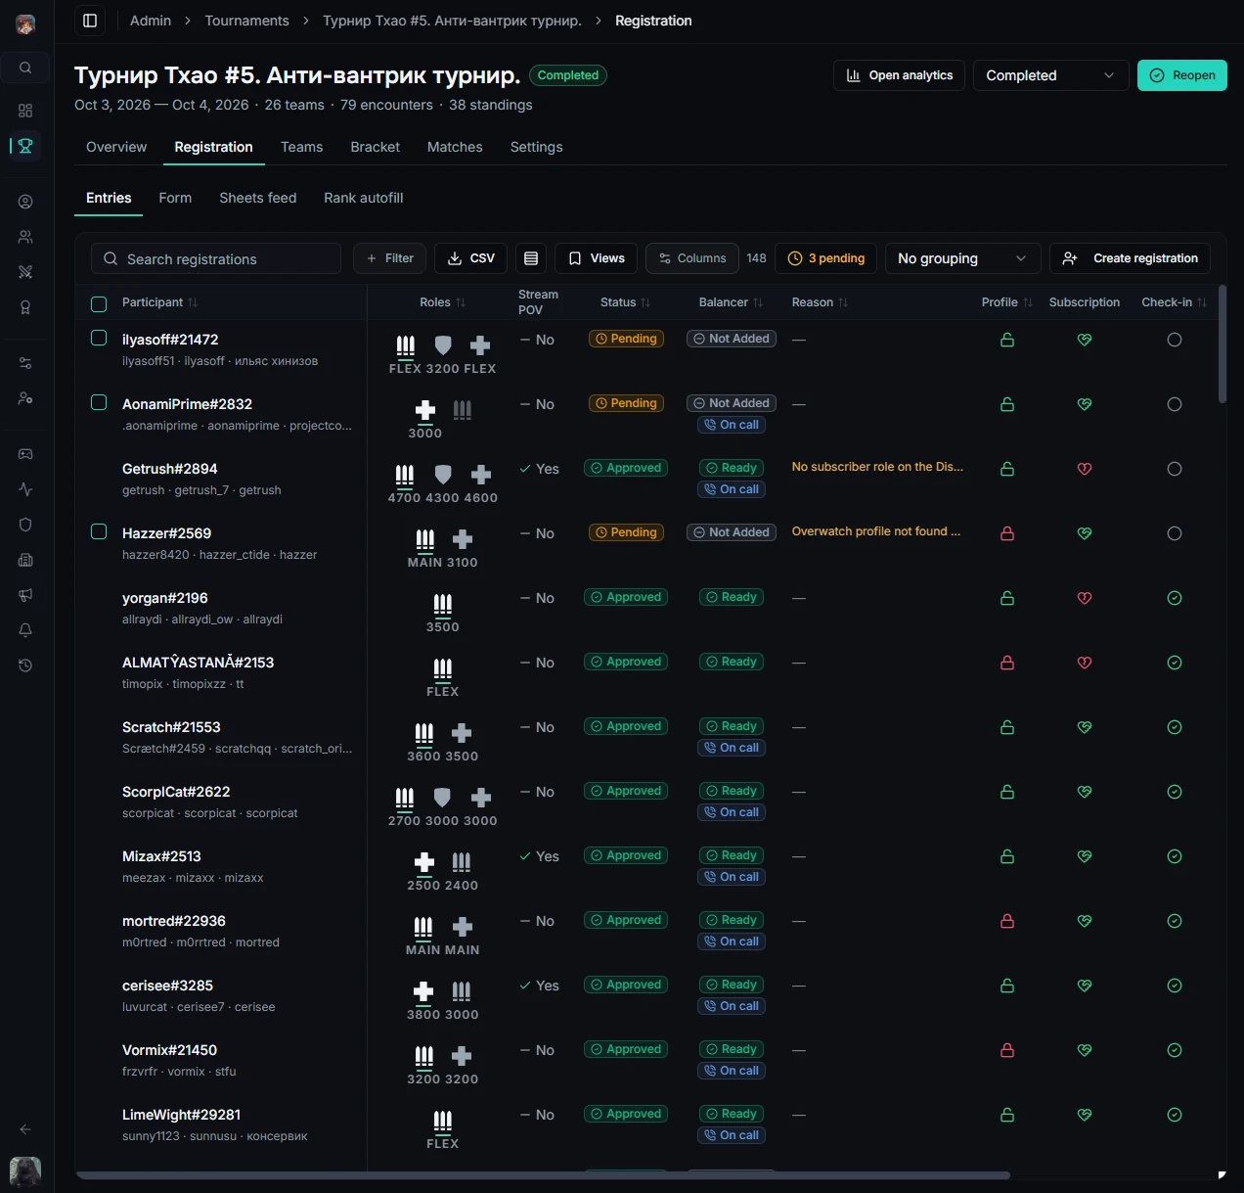Click the profile lock icon for Hazzer#2569
The image size is (1244, 1193).
pyautogui.click(x=1007, y=533)
